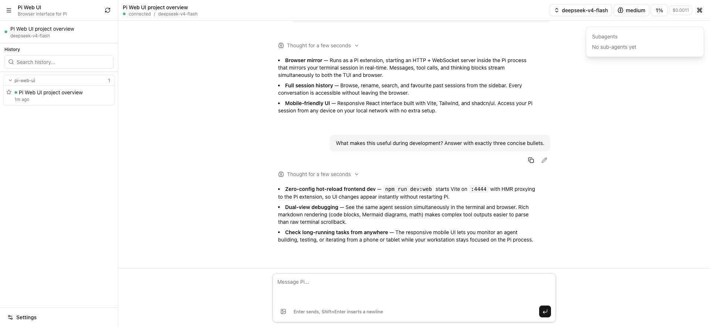The height and width of the screenshot is (327, 710).
Task: Open the deepseek-v4-flash model selector
Action: [x=581, y=10]
